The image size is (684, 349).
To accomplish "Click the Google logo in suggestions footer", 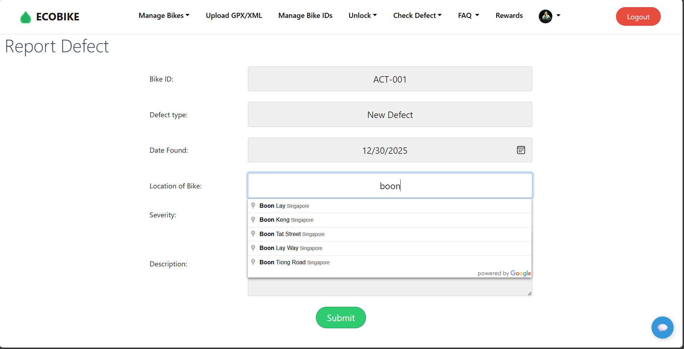I will (521, 273).
